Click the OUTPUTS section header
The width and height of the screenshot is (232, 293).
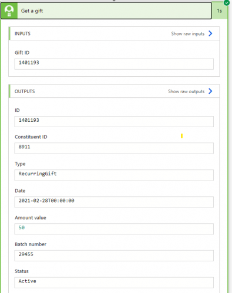click(x=114, y=91)
